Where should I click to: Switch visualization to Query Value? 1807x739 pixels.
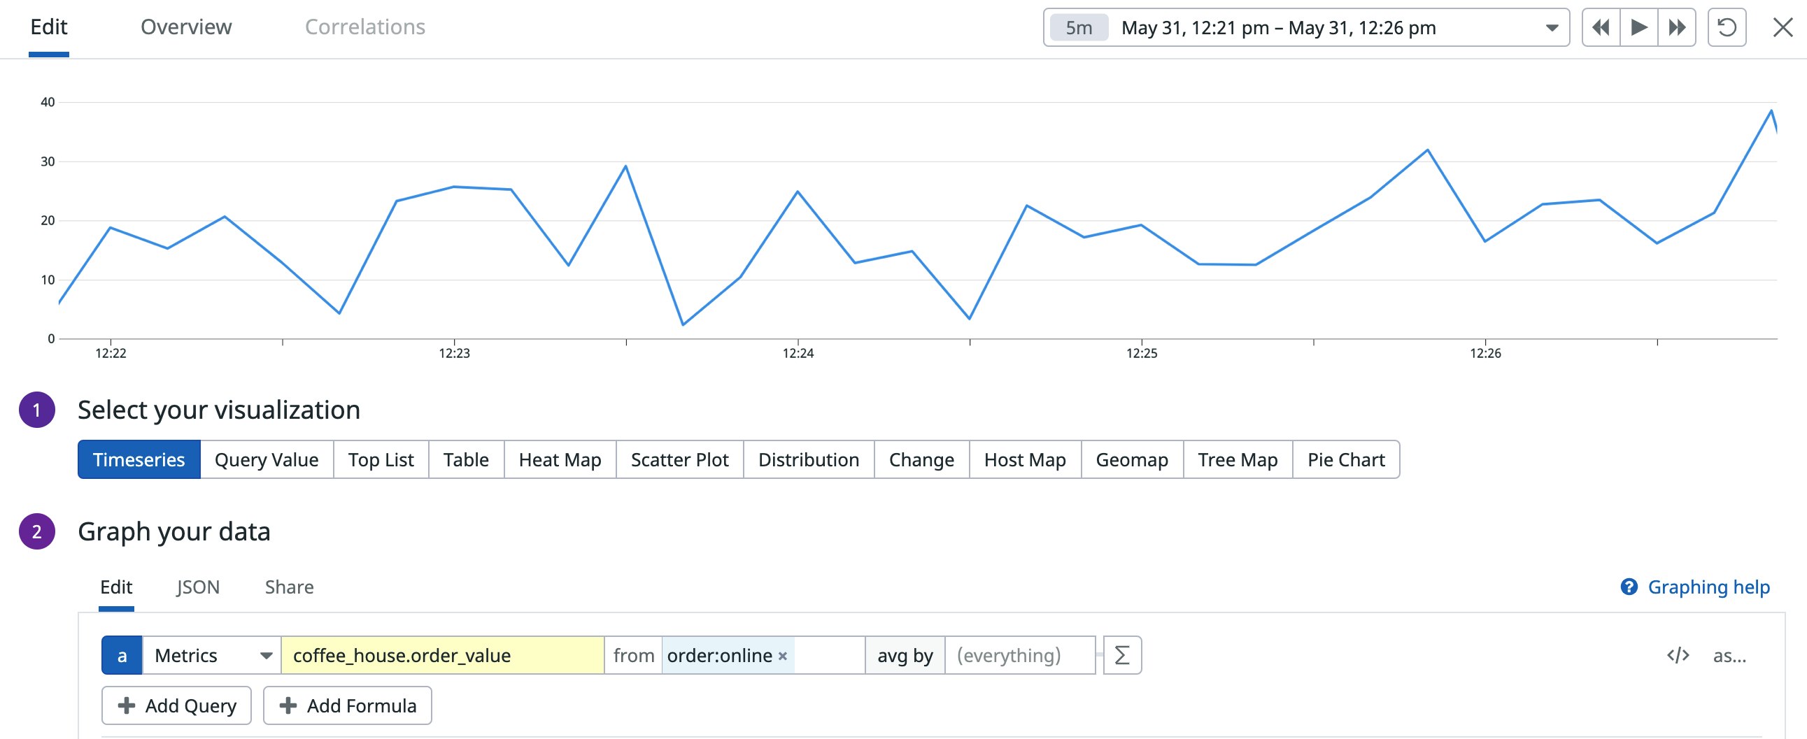(267, 460)
